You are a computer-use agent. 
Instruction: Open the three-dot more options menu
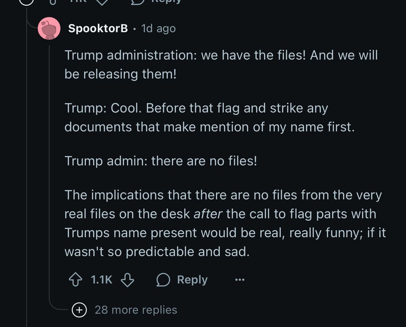240,280
